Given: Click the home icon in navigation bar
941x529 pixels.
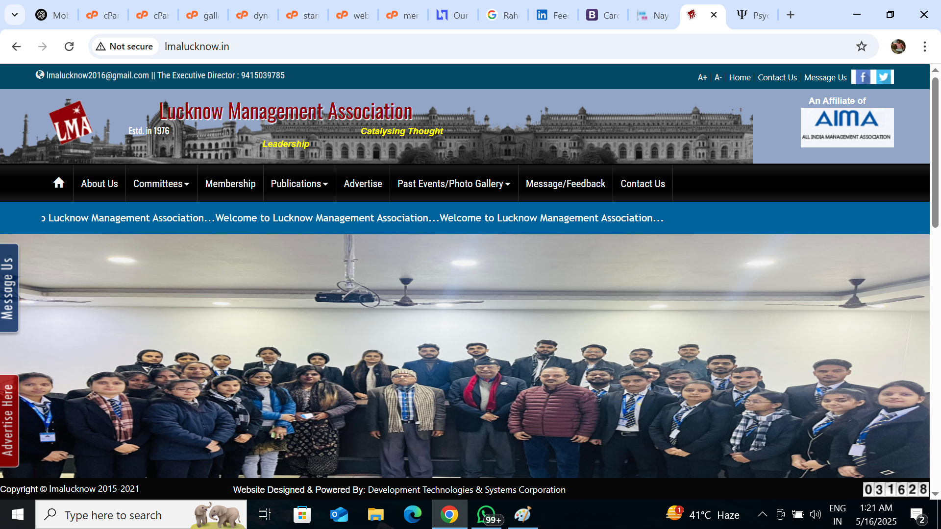Looking at the screenshot, I should tap(59, 183).
